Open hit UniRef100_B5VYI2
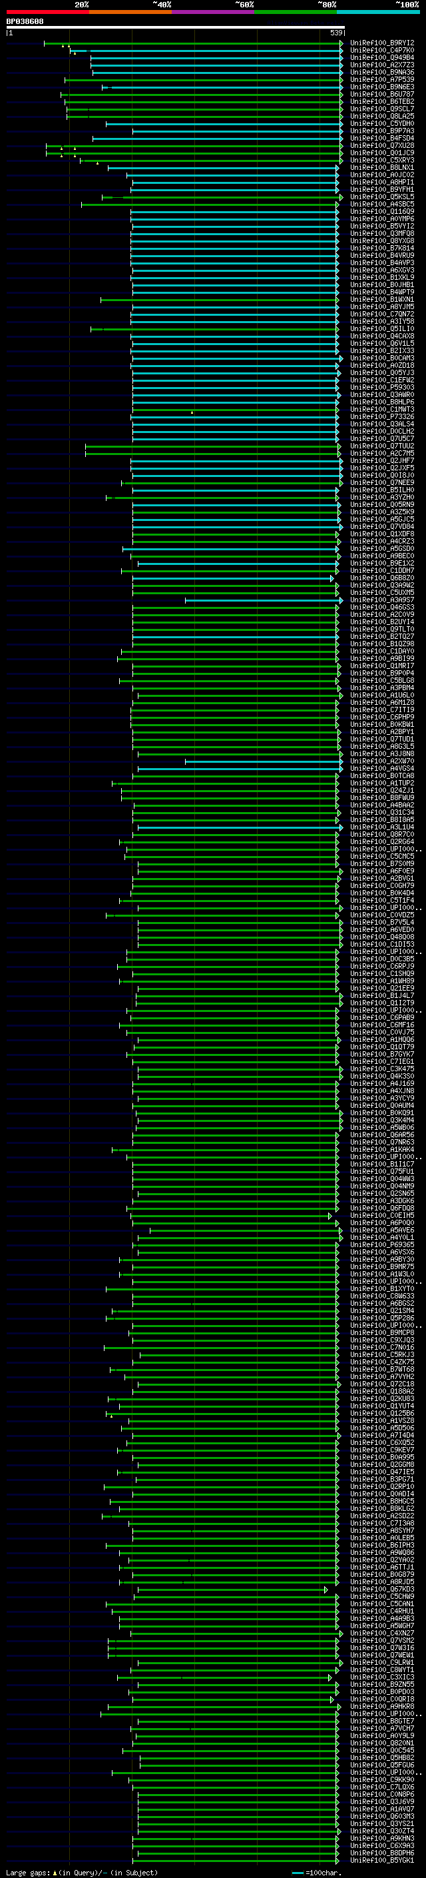This screenshot has width=426, height=1878. click(x=382, y=226)
